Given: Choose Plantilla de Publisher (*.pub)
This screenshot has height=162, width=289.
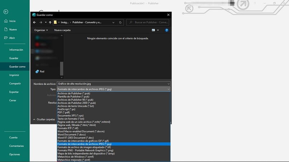Looking at the screenshot, I should click(114, 97).
